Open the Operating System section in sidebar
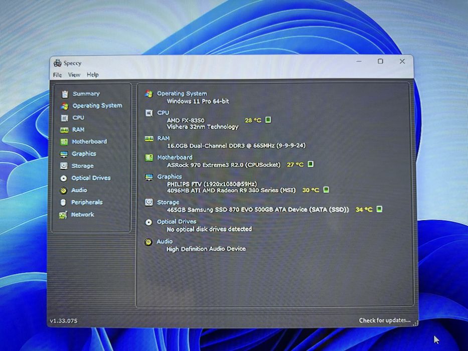Image resolution: width=468 pixels, height=351 pixels. tap(97, 106)
